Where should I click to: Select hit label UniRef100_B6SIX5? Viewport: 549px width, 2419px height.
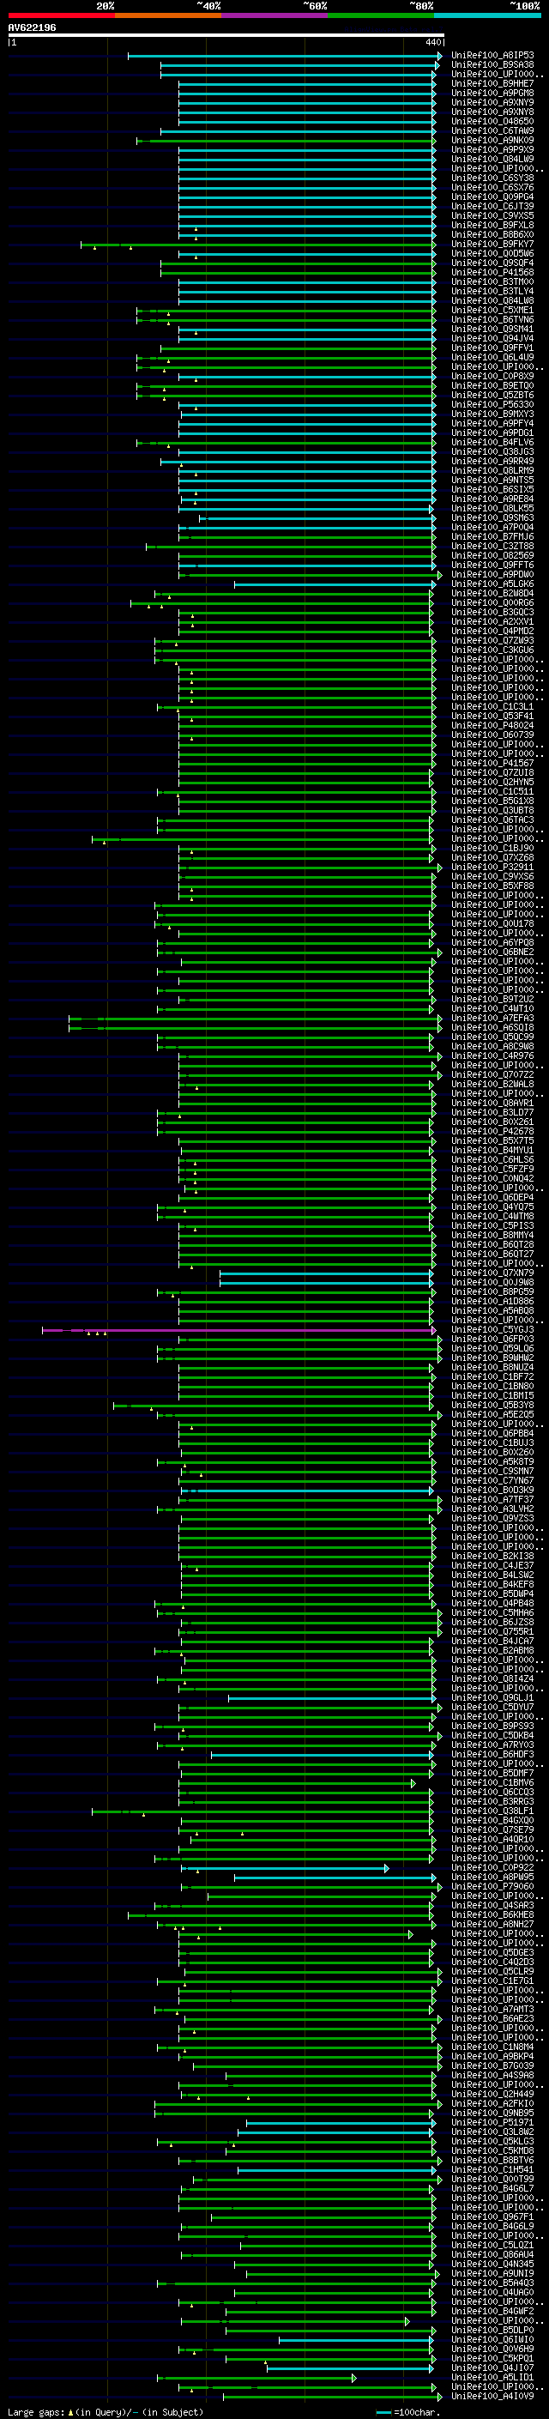point(492,490)
